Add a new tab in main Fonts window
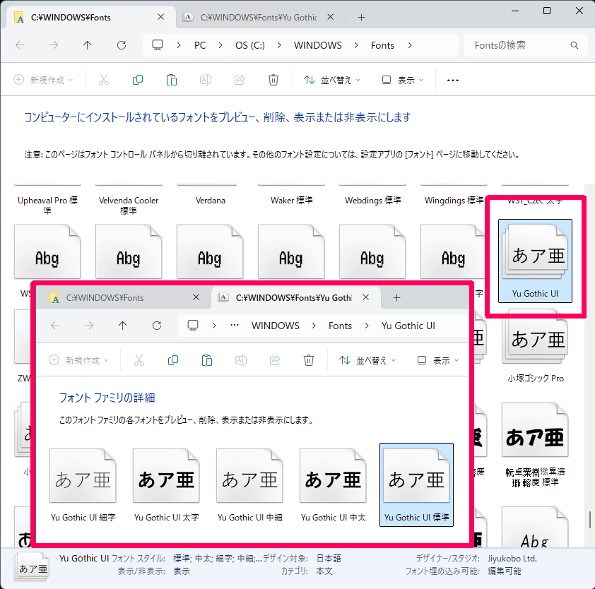The width and height of the screenshot is (595, 589). pyautogui.click(x=362, y=18)
